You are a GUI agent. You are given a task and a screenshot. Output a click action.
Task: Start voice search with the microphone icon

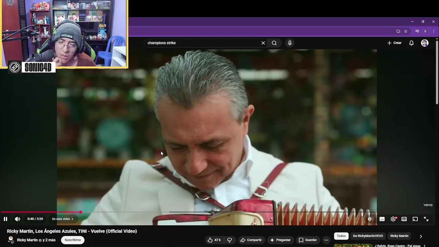[x=290, y=43]
